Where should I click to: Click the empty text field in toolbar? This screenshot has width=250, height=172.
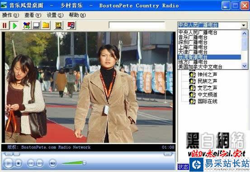pos(137,25)
